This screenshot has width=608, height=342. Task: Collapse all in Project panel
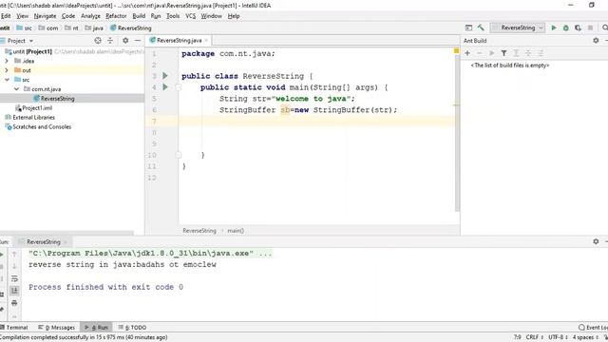point(110,40)
